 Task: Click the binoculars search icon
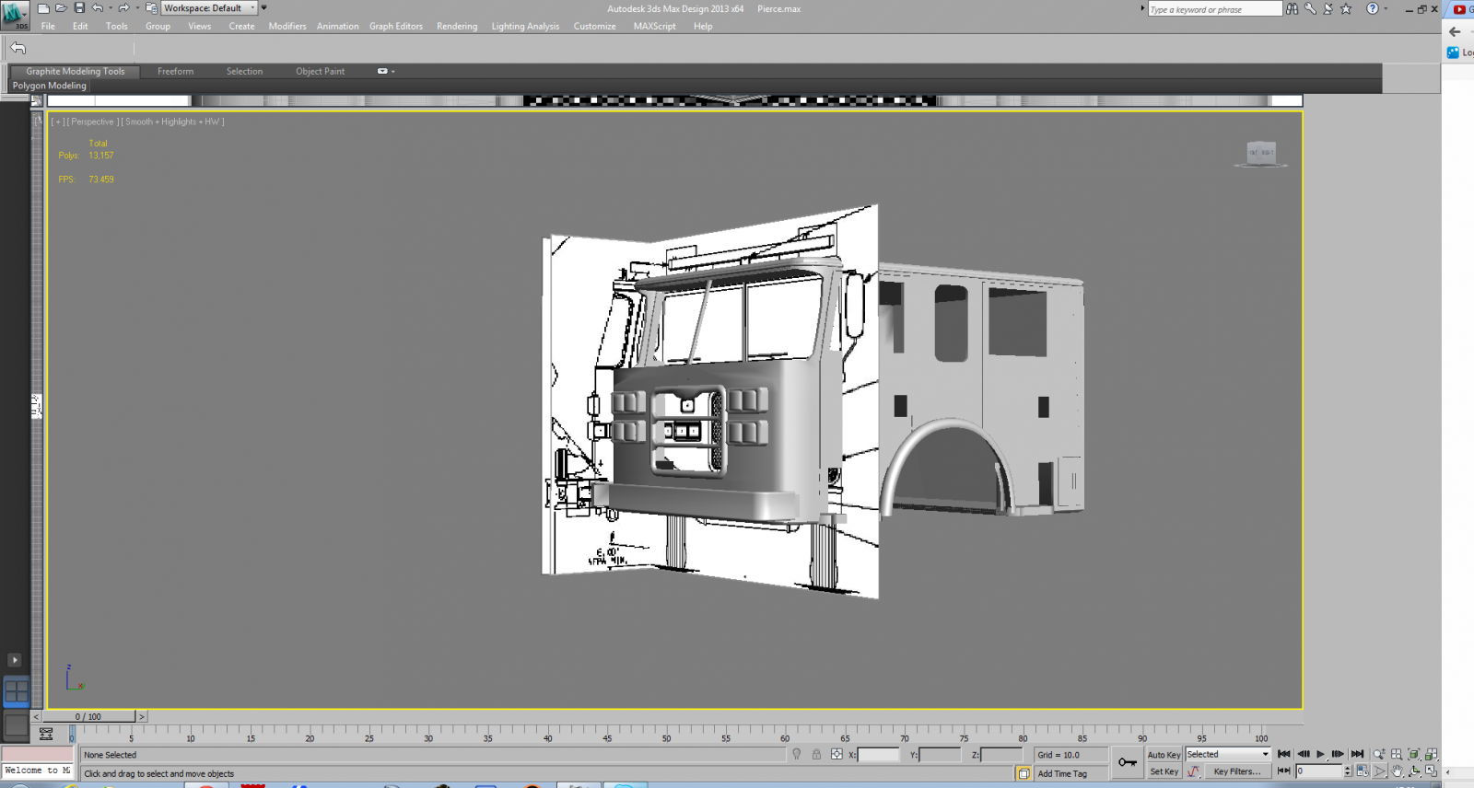(1293, 8)
